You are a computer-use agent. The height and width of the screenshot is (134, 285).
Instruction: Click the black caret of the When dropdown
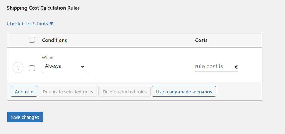tap(83, 67)
